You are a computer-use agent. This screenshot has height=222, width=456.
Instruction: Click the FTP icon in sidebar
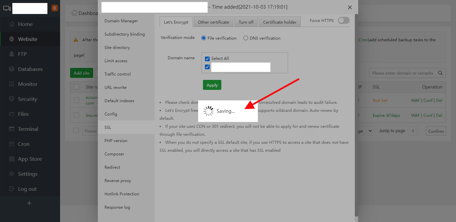click(12, 54)
